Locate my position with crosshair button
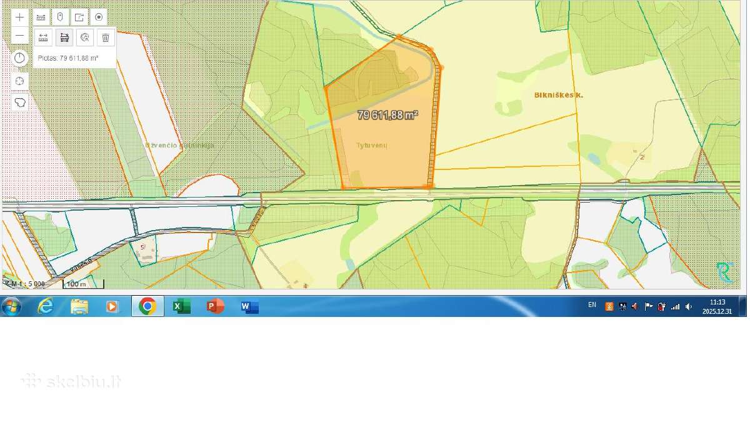Image resolution: width=750 pixels, height=422 pixels. [x=20, y=81]
